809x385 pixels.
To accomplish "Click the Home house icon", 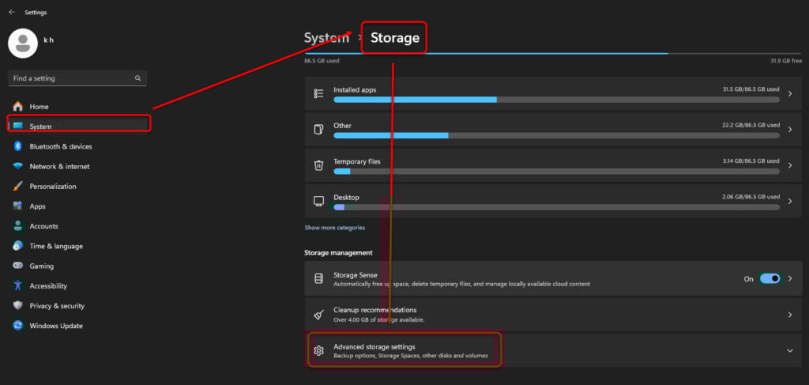I will tap(18, 106).
